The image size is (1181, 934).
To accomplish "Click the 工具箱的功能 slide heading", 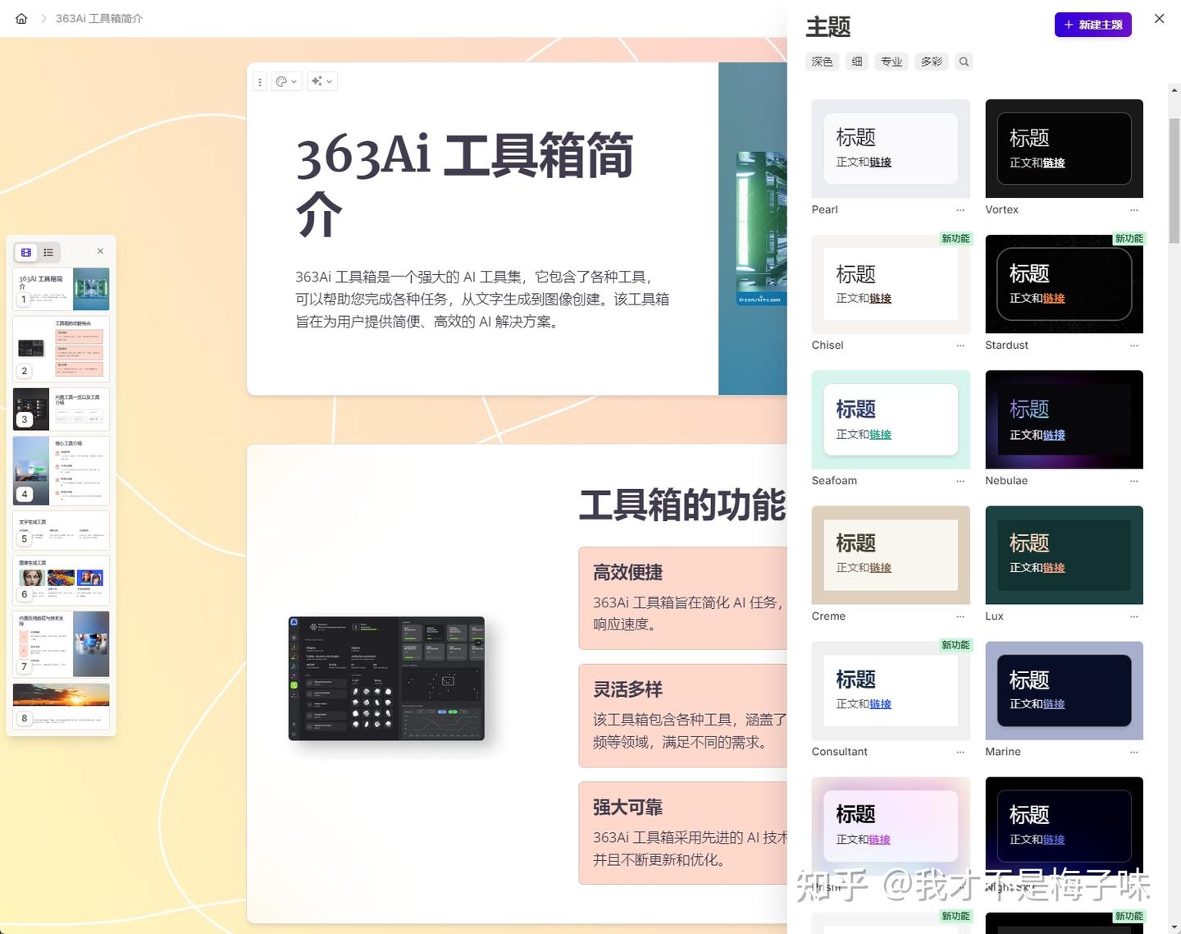I will click(x=682, y=505).
